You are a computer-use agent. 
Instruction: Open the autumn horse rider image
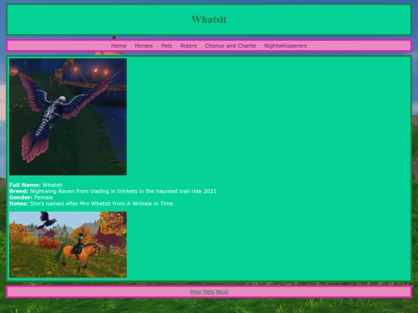[68, 244]
